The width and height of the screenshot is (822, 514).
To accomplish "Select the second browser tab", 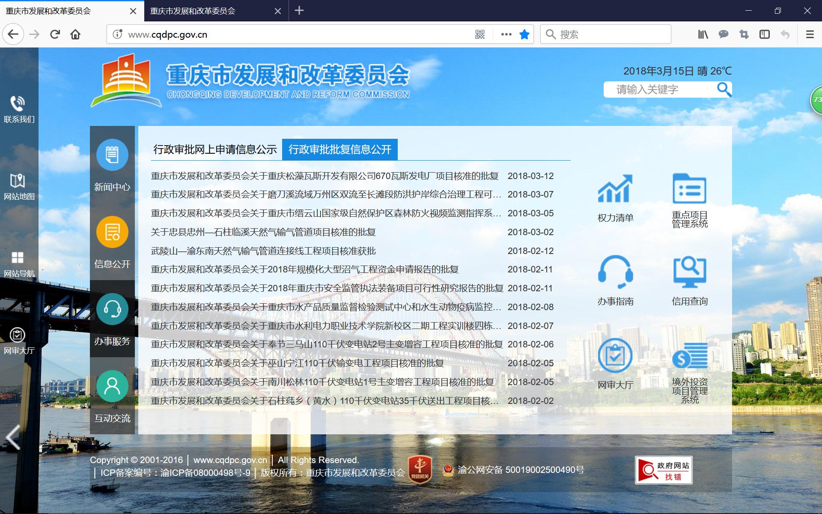I will (193, 11).
